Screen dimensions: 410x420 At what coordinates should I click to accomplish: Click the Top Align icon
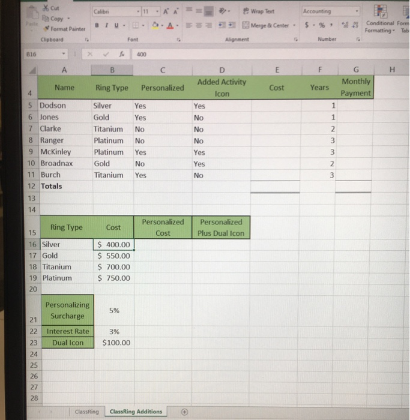[189, 10]
